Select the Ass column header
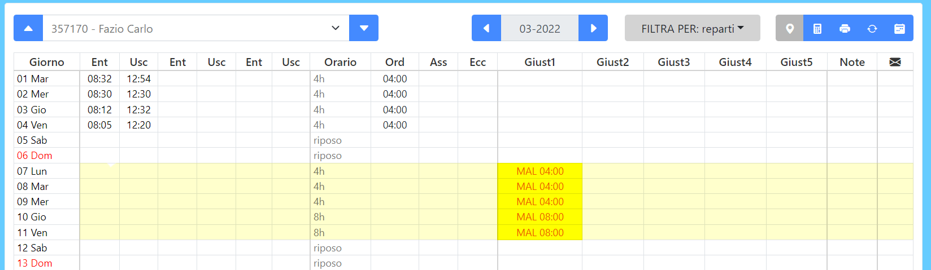 438,62
